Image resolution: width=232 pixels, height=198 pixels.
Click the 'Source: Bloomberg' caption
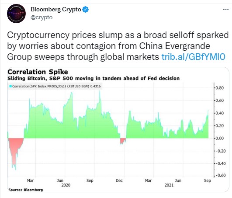26,190
